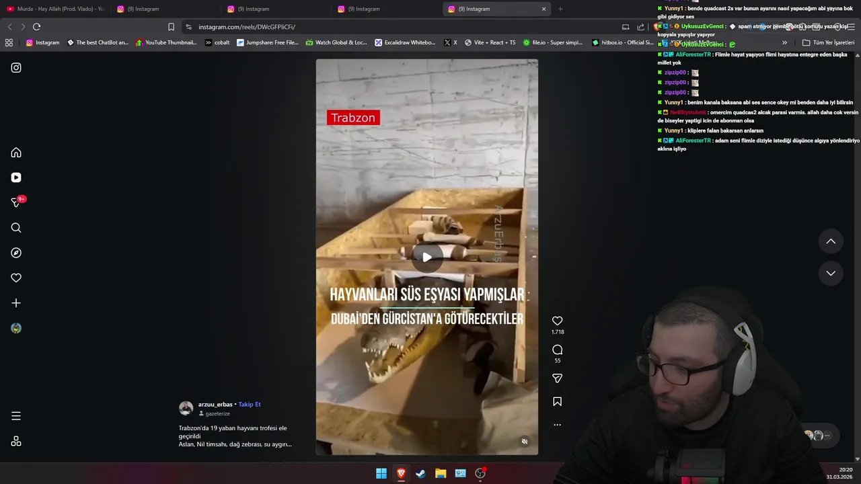861x484 pixels.
Task: Open the Explore compass icon
Action: [x=16, y=253]
